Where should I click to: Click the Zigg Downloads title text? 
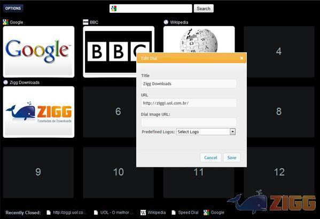pos(25,82)
